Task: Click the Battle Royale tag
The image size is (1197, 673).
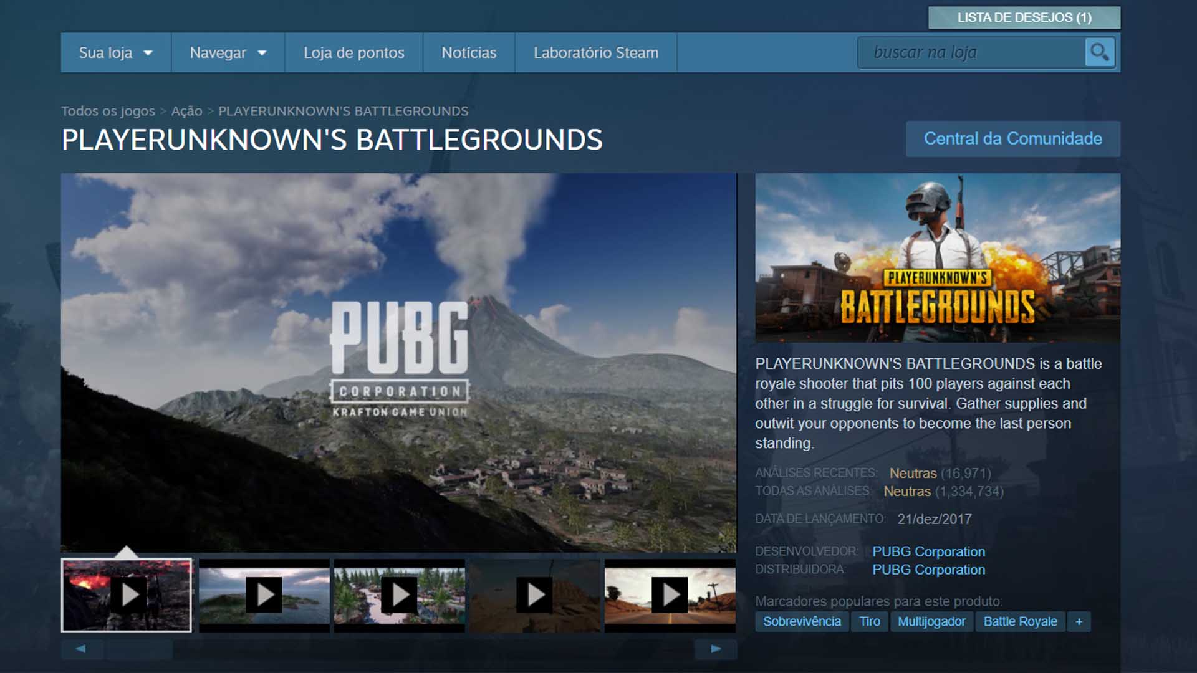Action: [1020, 621]
